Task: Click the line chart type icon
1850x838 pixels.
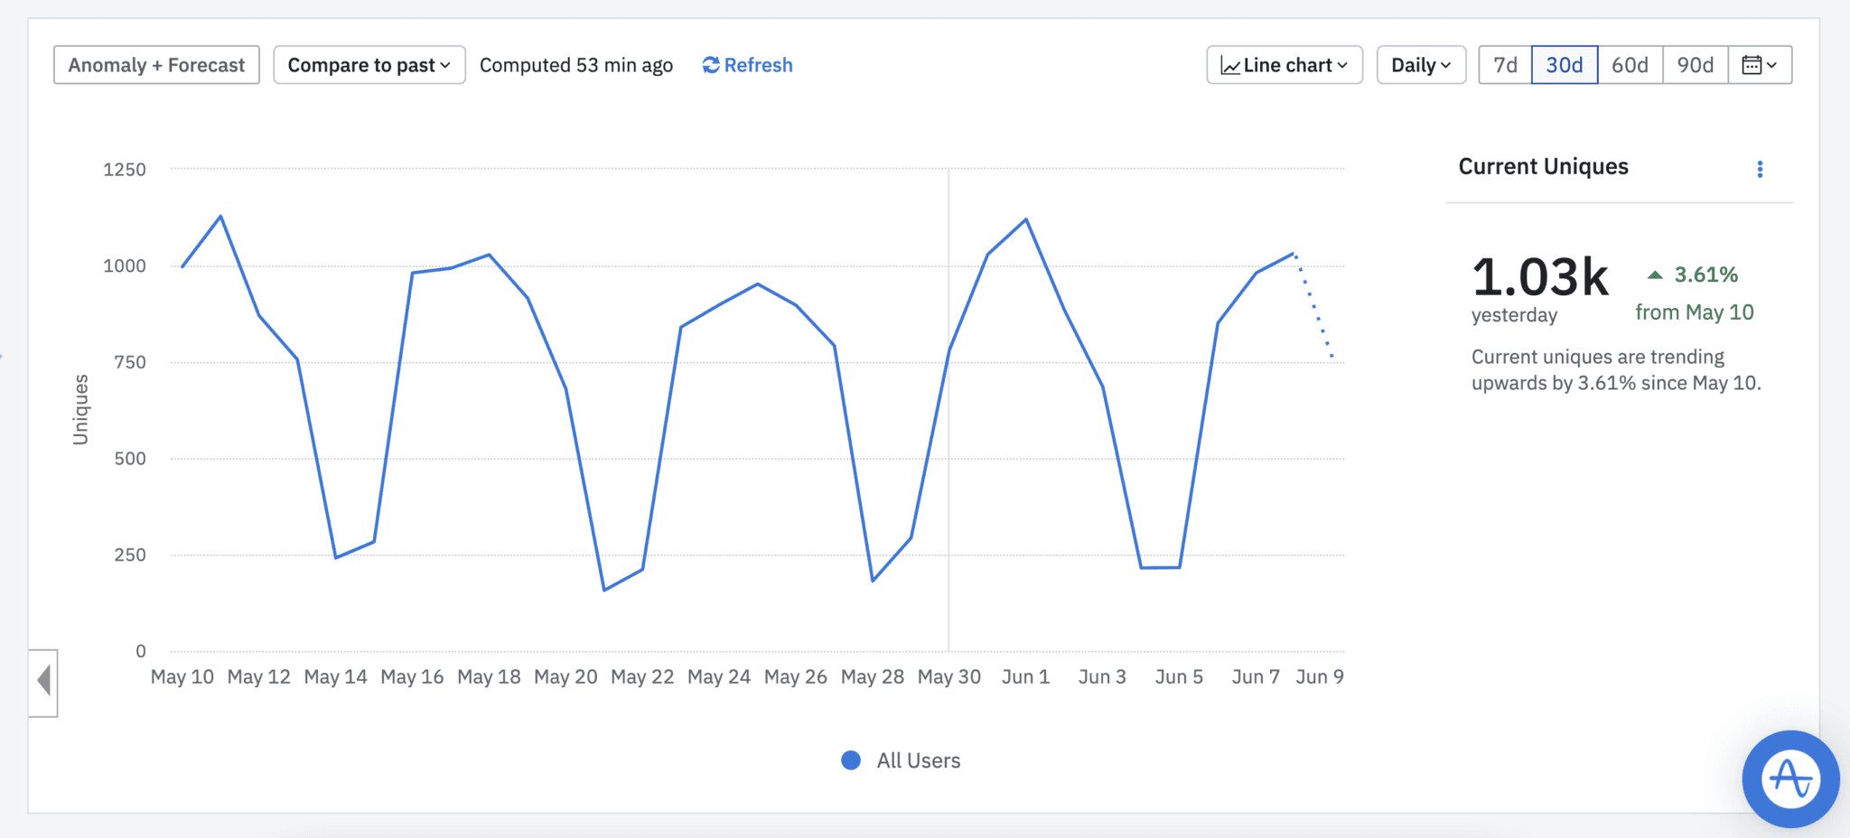Action: tap(1229, 66)
